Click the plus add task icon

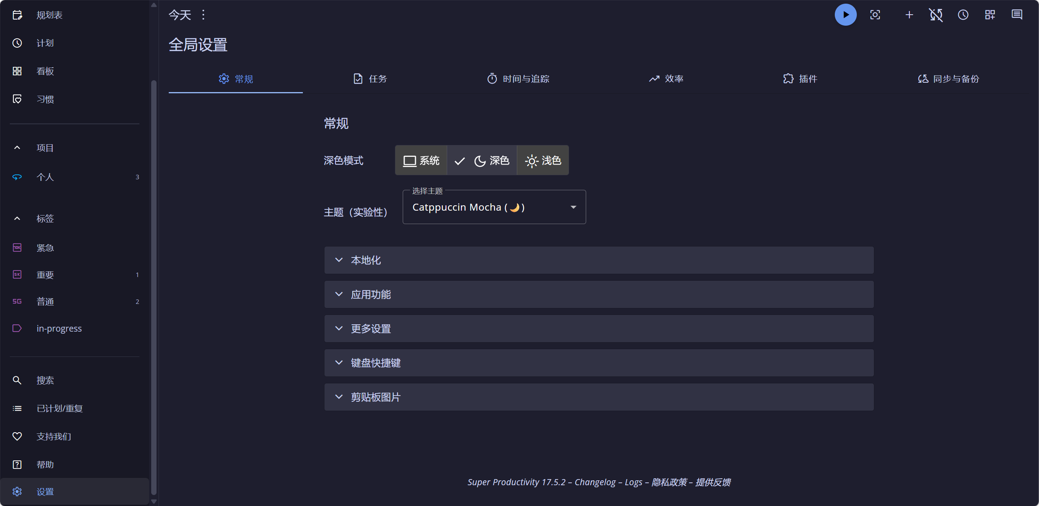click(909, 15)
